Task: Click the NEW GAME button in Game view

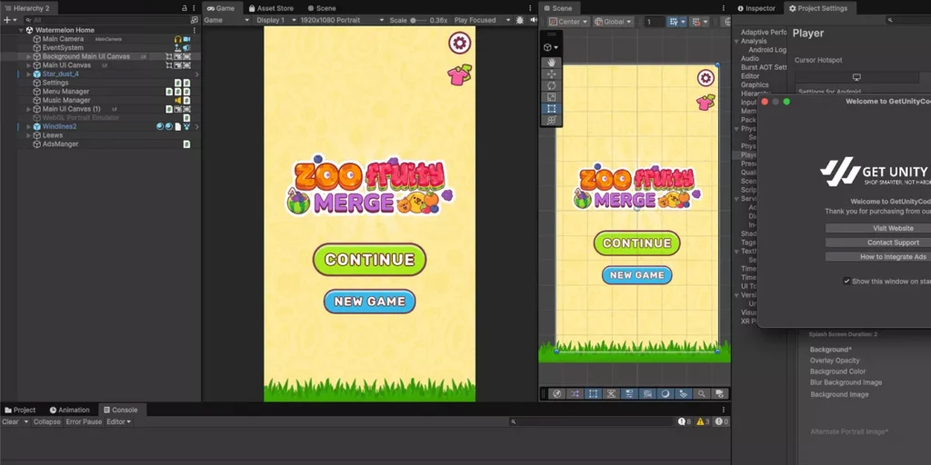Action: tap(369, 302)
